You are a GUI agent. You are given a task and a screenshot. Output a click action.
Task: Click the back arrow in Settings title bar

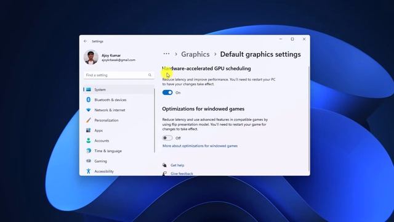[x=85, y=41]
